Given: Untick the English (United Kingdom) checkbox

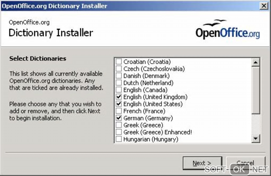Looking at the screenshot, I should [x=119, y=97].
